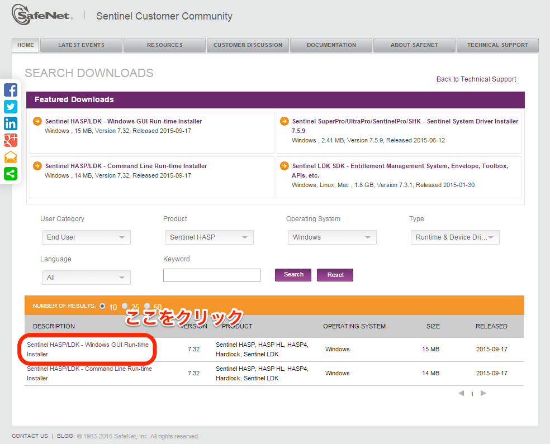Open the green share icon
Viewport: 550px width, 444px height.
(11, 174)
